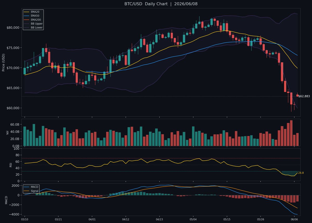312x223 pixels.
Task: Click the 04/12 date label
Action: pyautogui.click(x=126, y=220)
